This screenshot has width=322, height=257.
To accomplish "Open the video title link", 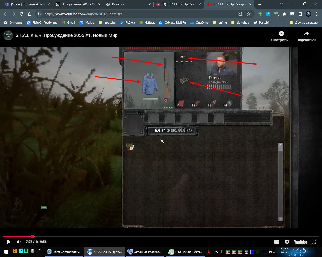I will [x=66, y=35].
